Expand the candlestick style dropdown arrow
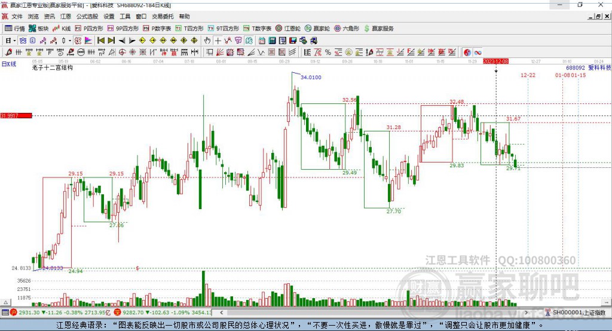Screen dimensions: 612x331 point(70,41)
